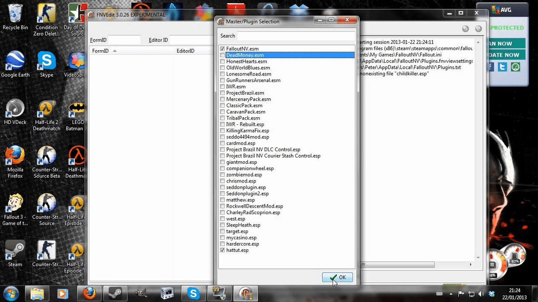Open the Start menu

pos(11,294)
